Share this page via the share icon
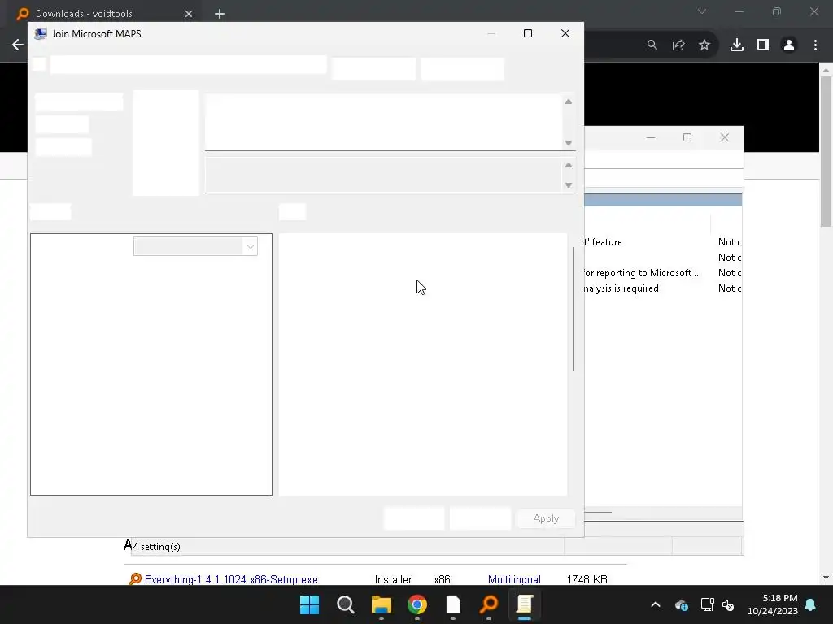Viewport: 833px width, 624px height. pyautogui.click(x=678, y=45)
